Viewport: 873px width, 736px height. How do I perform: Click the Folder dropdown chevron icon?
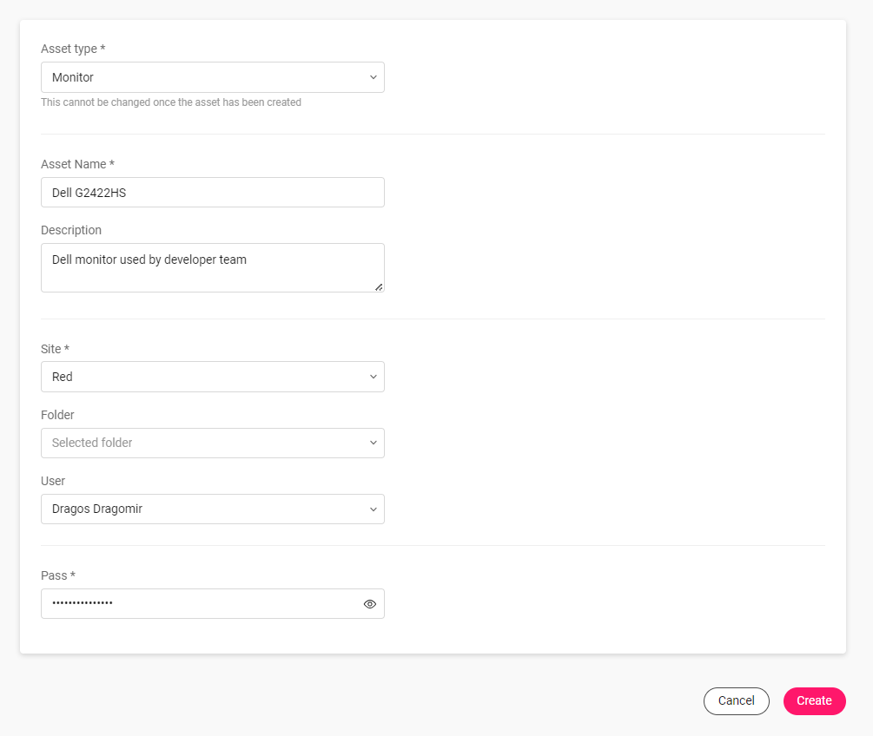tap(373, 443)
